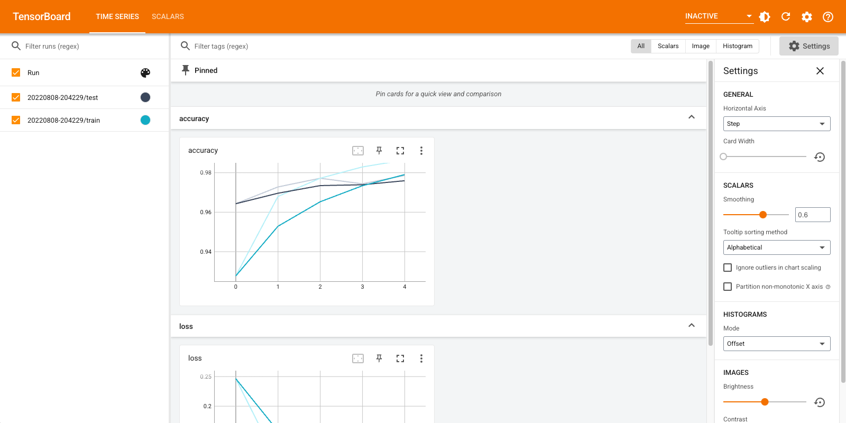Click the accuracy line chart
The height and width of the screenshot is (423, 846).
click(x=320, y=222)
